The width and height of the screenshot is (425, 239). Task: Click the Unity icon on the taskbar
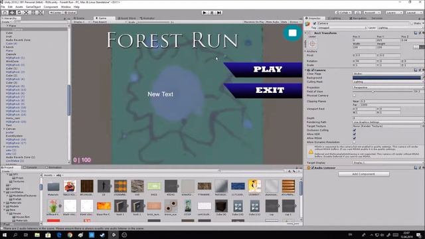coord(114,235)
